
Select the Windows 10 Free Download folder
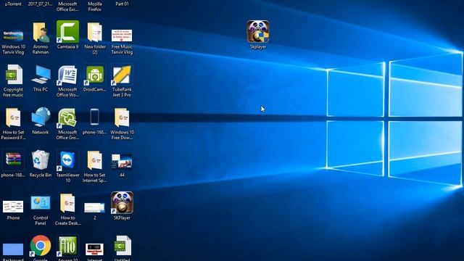[x=122, y=117]
